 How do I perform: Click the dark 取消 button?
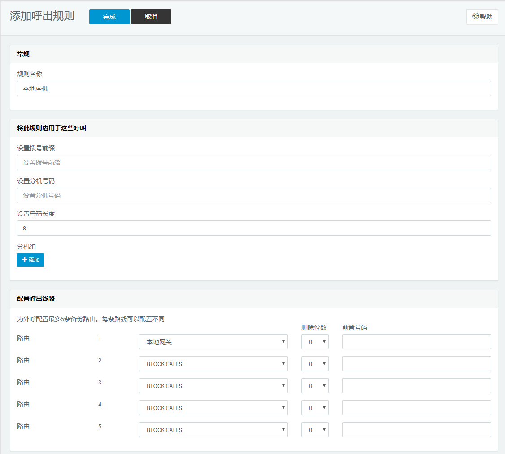tap(151, 17)
